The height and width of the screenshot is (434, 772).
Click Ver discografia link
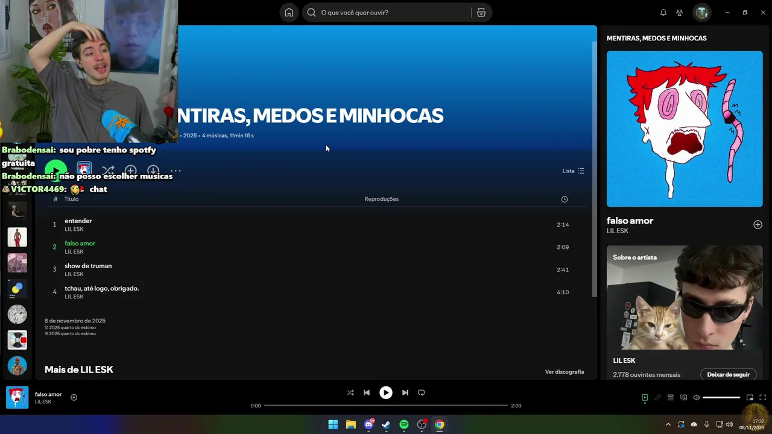(x=565, y=372)
